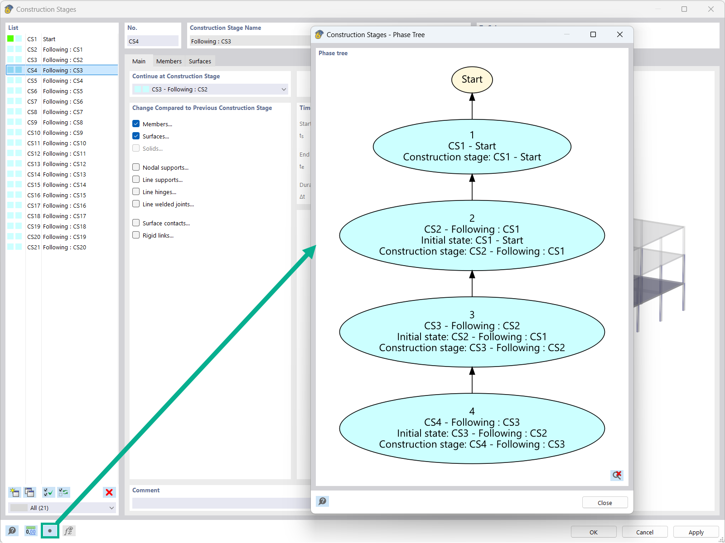Enable the Solids checkbox
The width and height of the screenshot is (725, 543).
136,148
